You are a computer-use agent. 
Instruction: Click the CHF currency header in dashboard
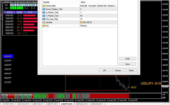point(13,5)
